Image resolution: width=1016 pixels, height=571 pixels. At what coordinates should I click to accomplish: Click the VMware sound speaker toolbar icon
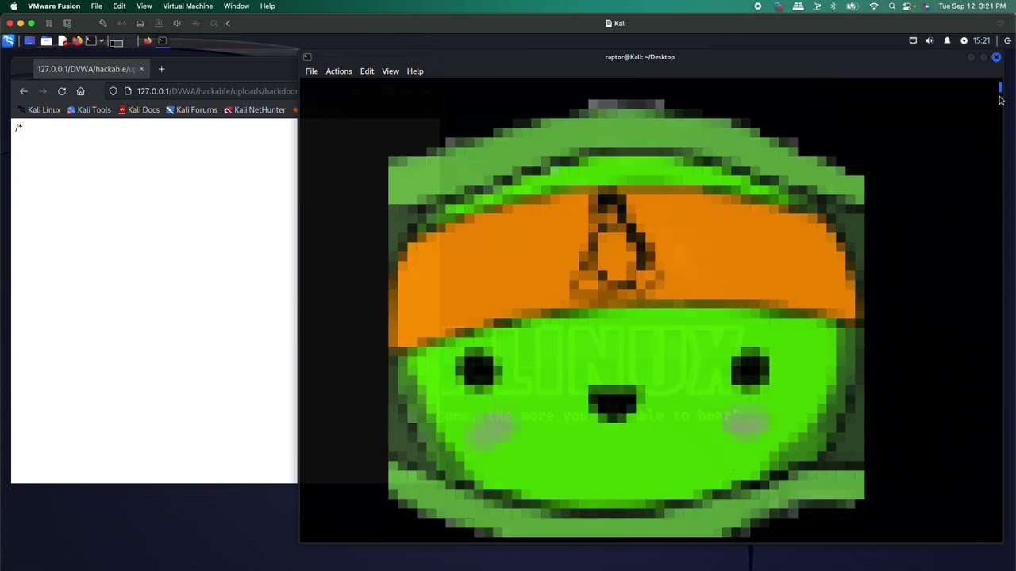[x=177, y=23]
